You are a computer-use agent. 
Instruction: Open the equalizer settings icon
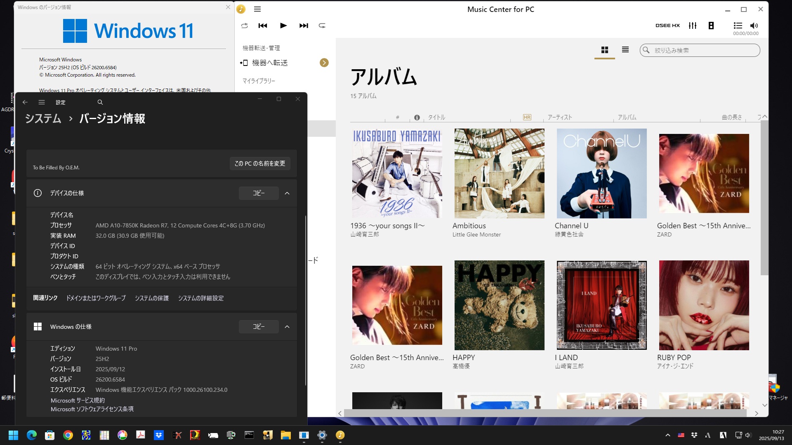pyautogui.click(x=693, y=26)
